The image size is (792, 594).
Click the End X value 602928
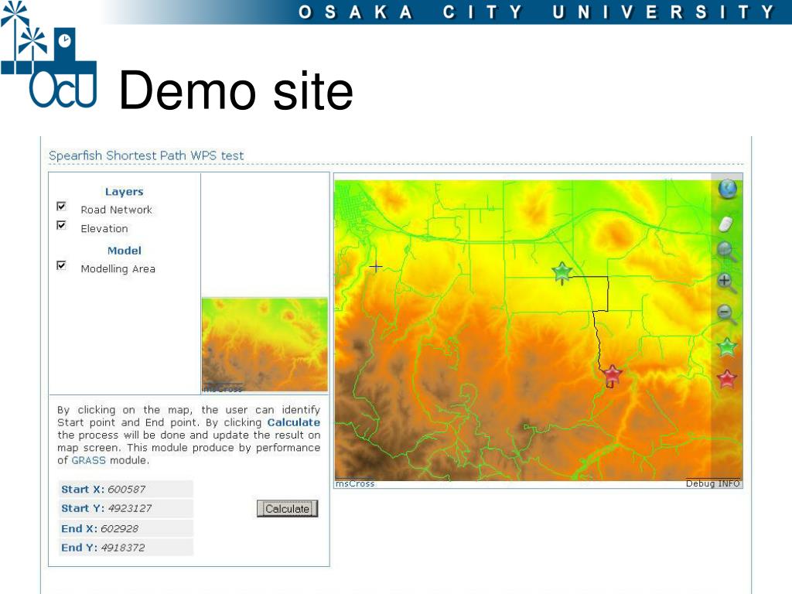pyautogui.click(x=119, y=528)
